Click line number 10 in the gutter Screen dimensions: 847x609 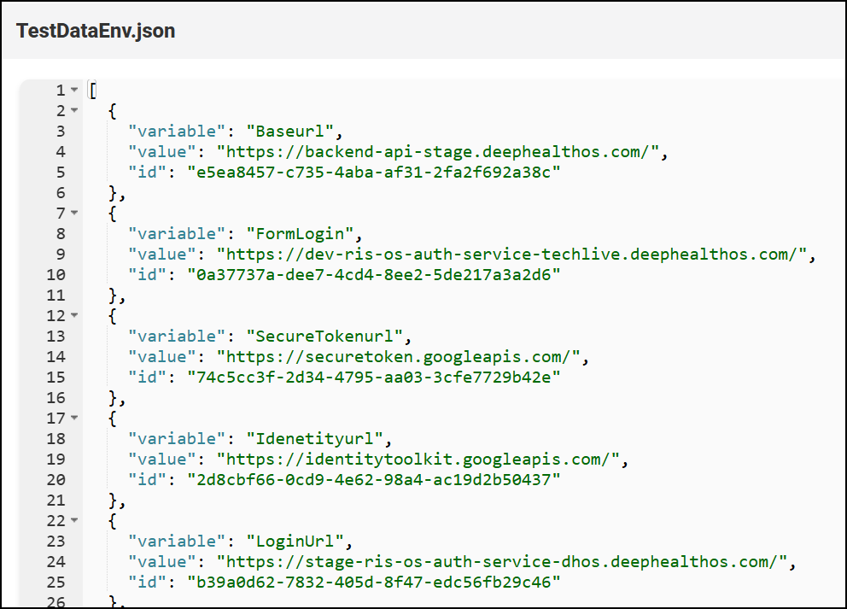55,275
